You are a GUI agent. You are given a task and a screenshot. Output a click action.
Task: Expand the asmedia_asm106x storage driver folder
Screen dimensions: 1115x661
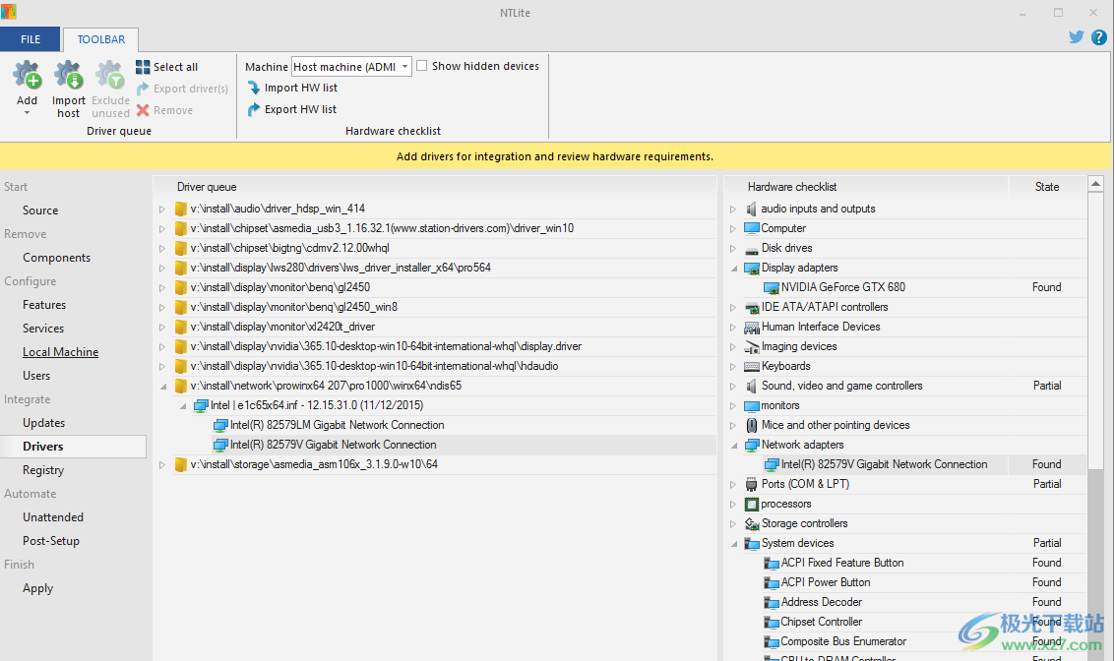[x=162, y=465]
